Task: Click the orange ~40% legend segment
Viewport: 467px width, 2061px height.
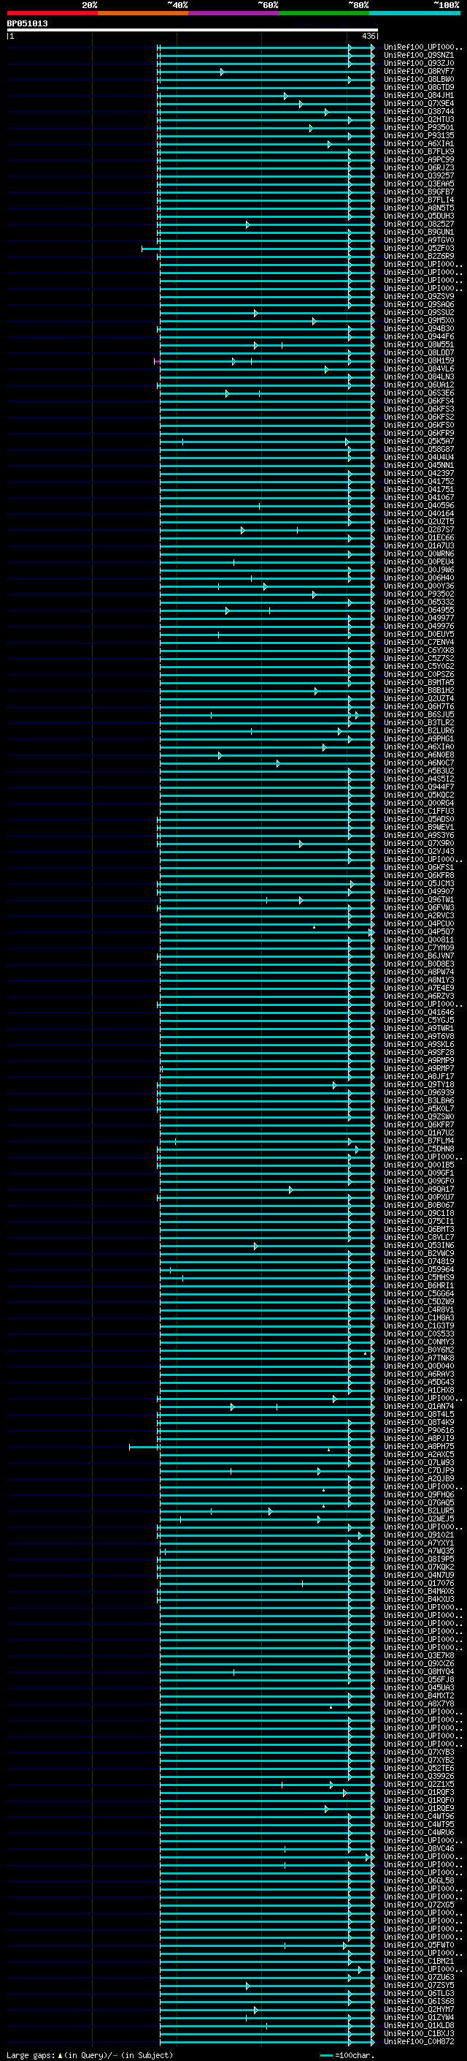Action: 143,13
